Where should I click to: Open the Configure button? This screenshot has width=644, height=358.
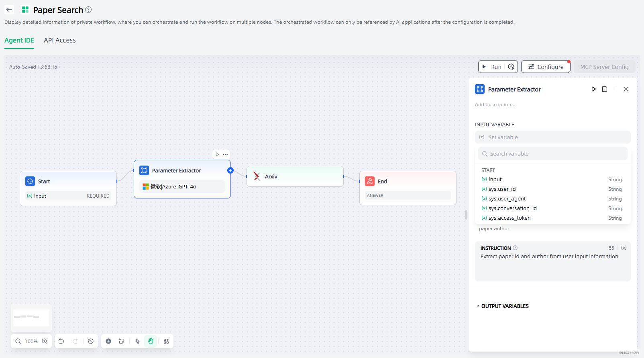(x=546, y=67)
